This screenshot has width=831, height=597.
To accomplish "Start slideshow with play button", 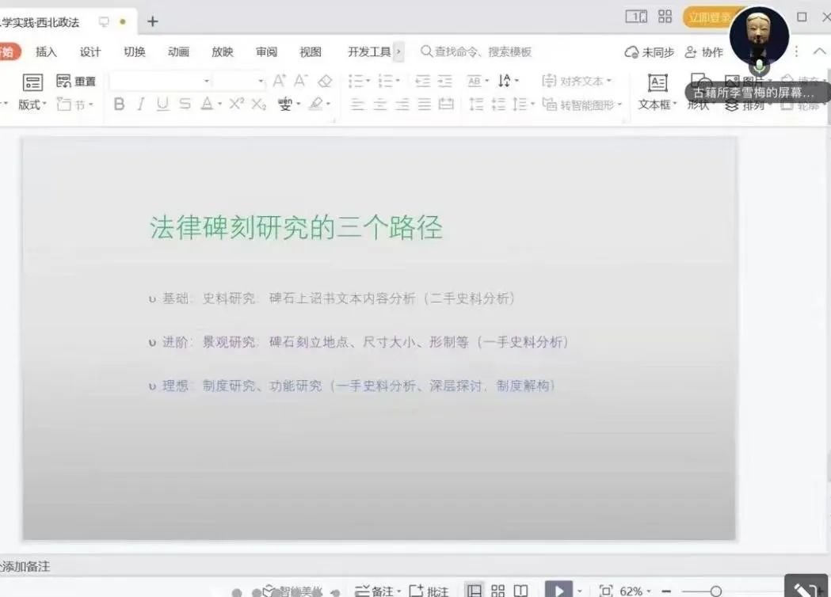I will click(x=558, y=591).
